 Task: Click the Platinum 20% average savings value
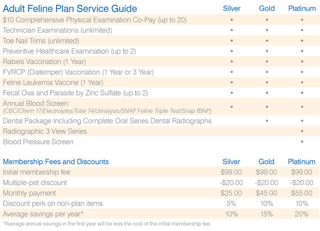tap(302, 214)
